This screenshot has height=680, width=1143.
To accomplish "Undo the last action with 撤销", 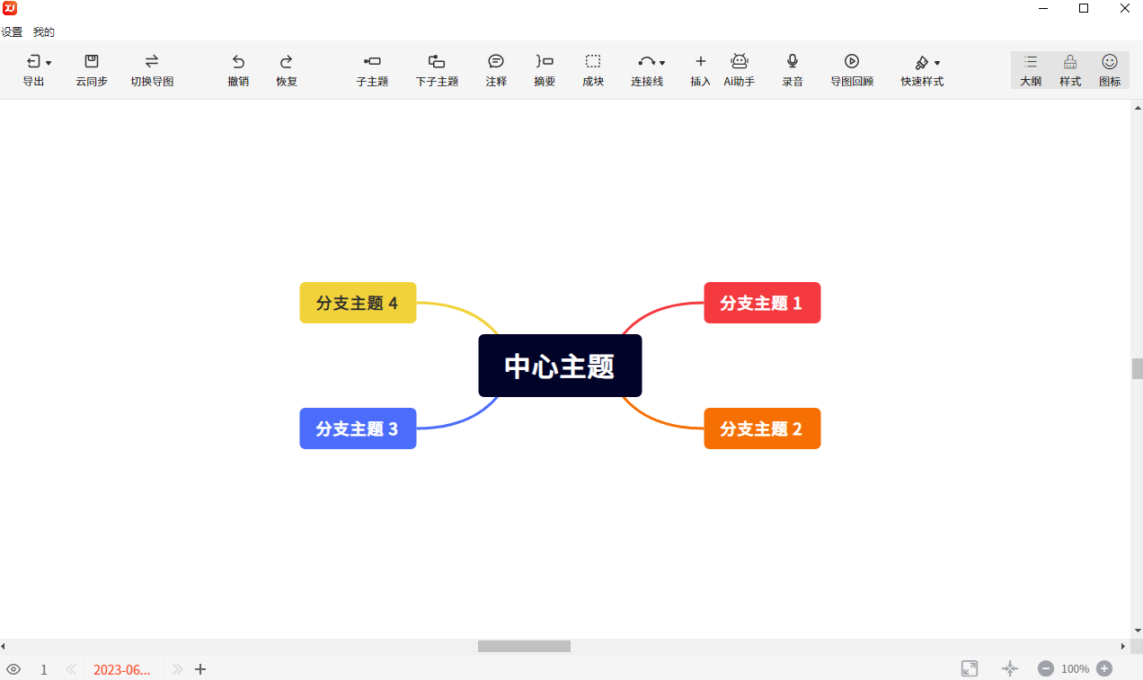I will (x=238, y=69).
